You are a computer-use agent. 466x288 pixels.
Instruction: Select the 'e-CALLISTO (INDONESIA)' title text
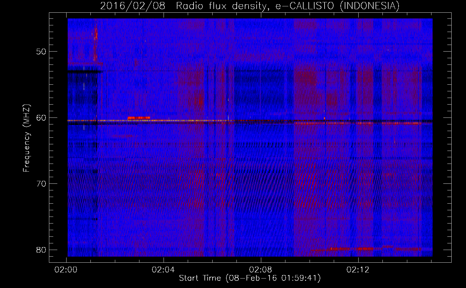click(338, 6)
